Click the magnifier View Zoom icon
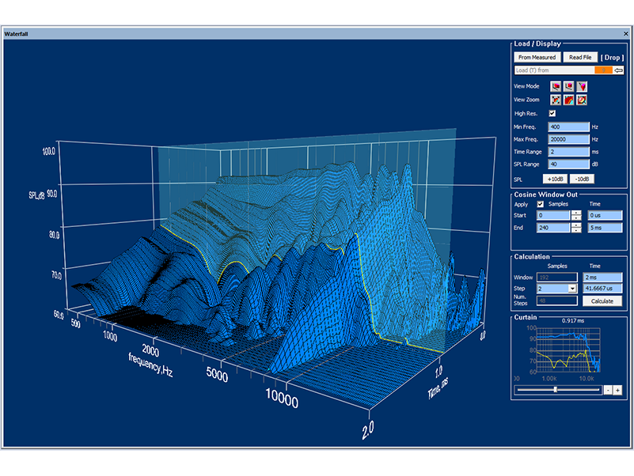The width and height of the screenshot is (634, 476). tap(582, 100)
